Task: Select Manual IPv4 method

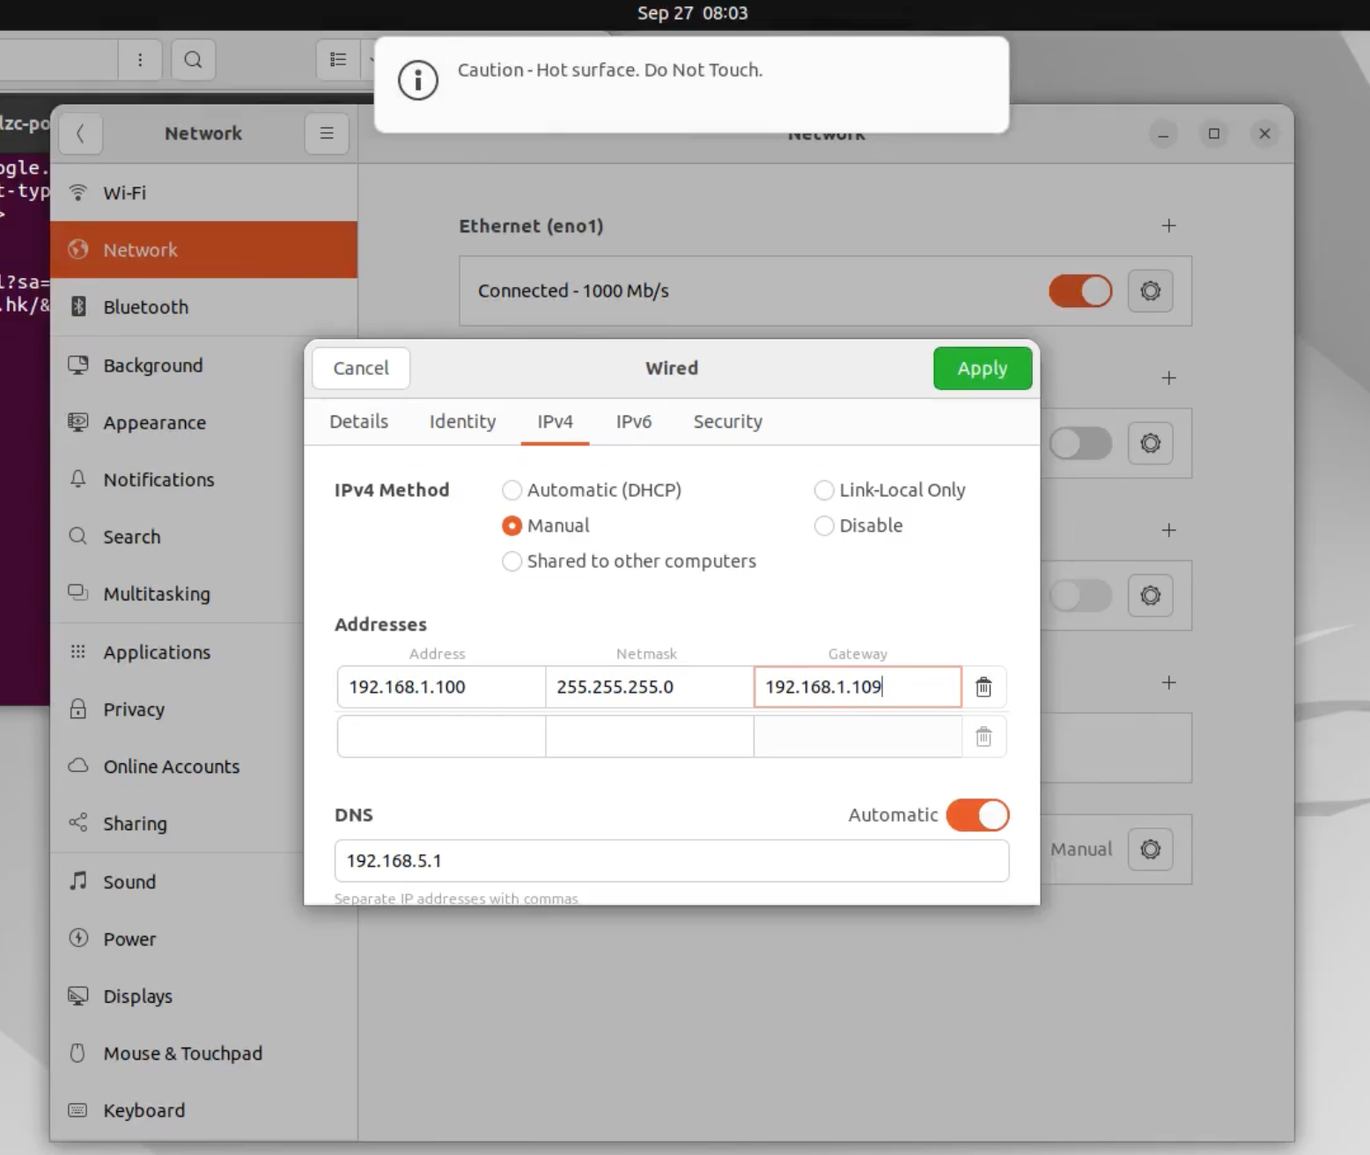Action: pyautogui.click(x=546, y=526)
